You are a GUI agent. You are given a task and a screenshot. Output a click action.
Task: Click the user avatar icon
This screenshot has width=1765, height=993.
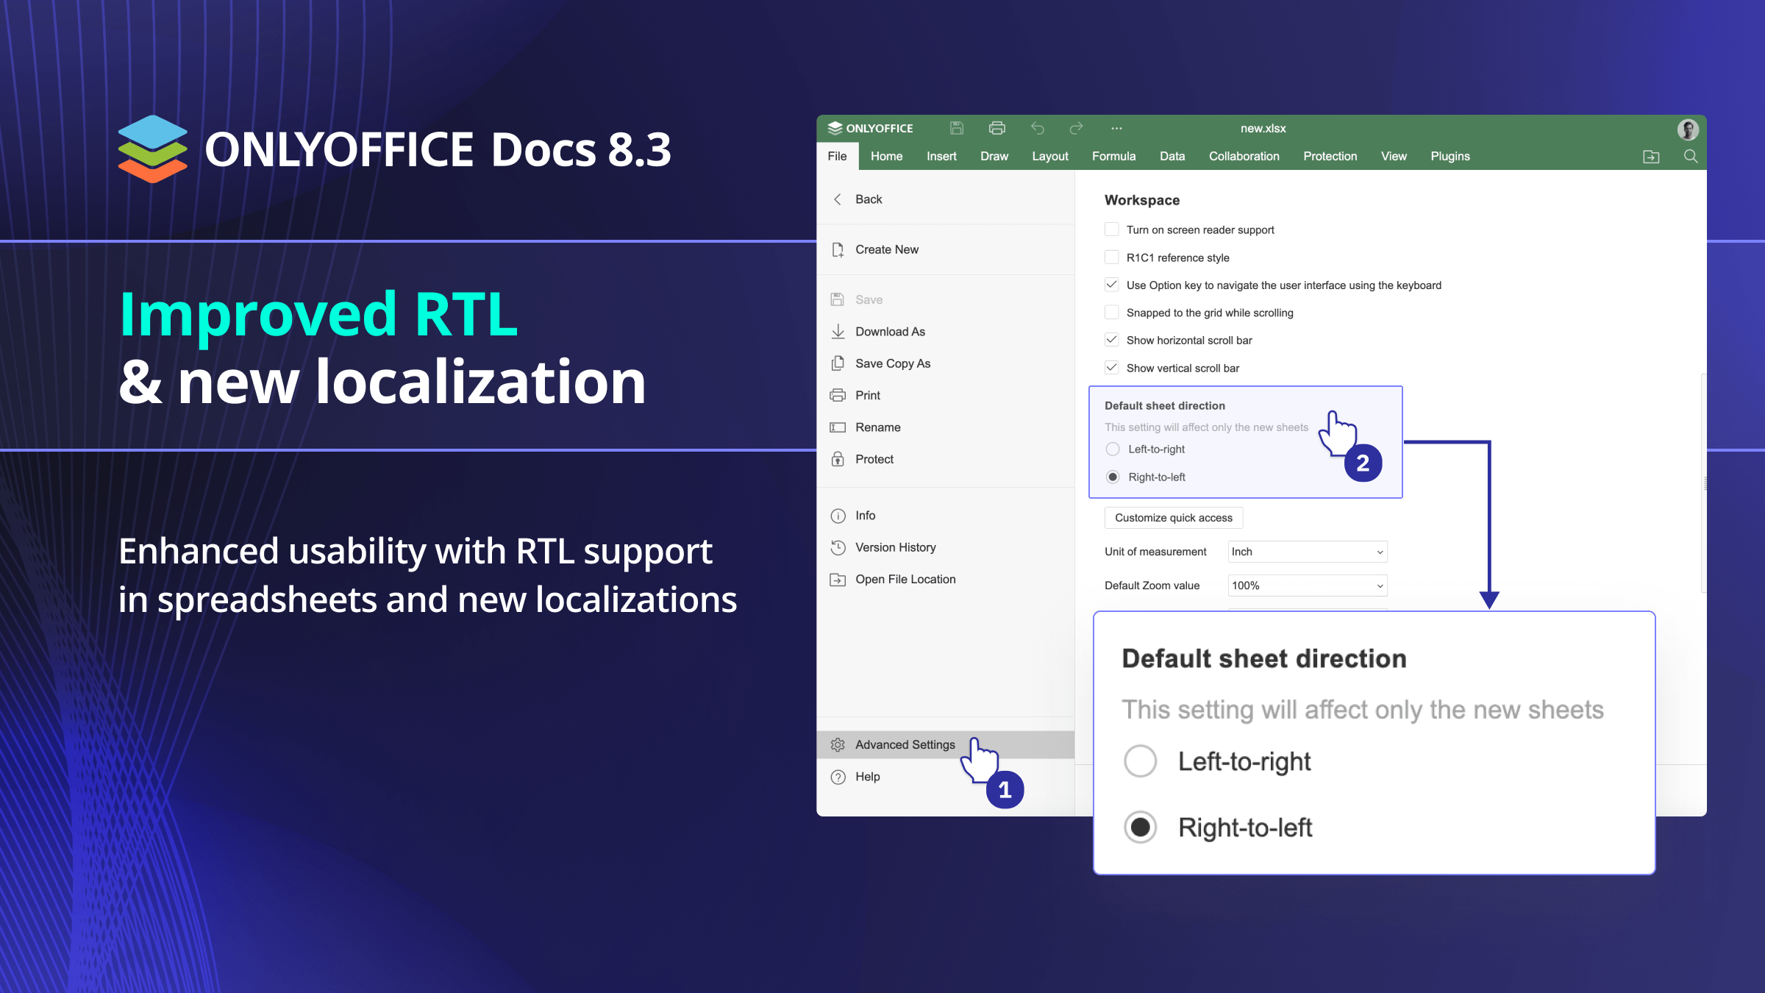pyautogui.click(x=1688, y=129)
